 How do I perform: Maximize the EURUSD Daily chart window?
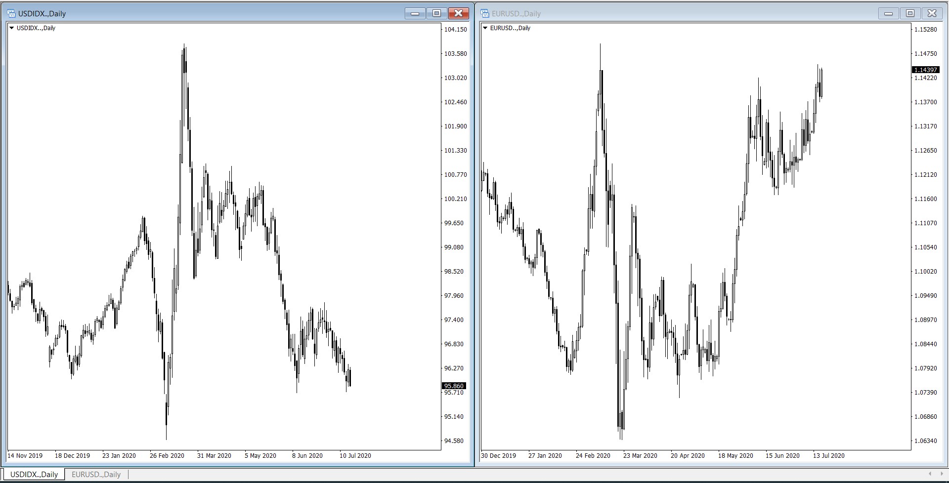(910, 13)
